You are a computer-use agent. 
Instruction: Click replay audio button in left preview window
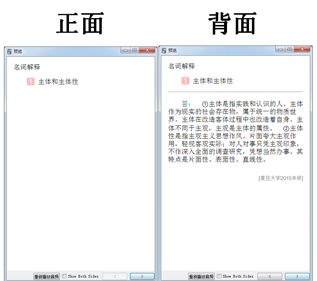pyautogui.click(x=46, y=276)
